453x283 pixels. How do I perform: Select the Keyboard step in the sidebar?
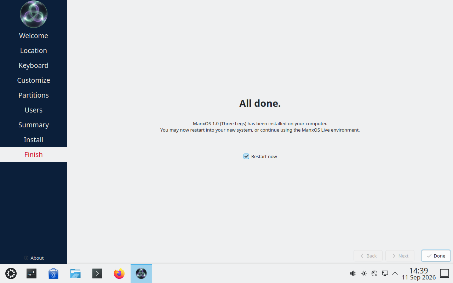[34, 65]
